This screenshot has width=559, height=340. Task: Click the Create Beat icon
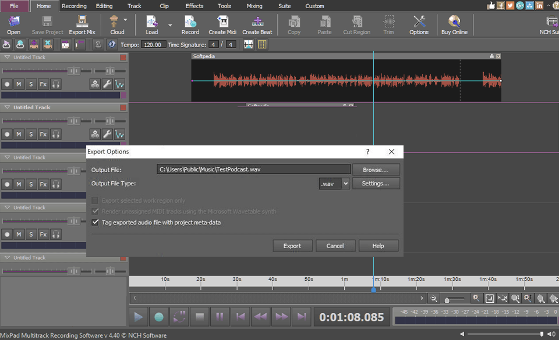pos(257,25)
